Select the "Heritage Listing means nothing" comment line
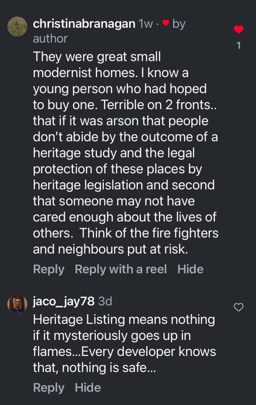This screenshot has width=256, height=405. (124, 319)
